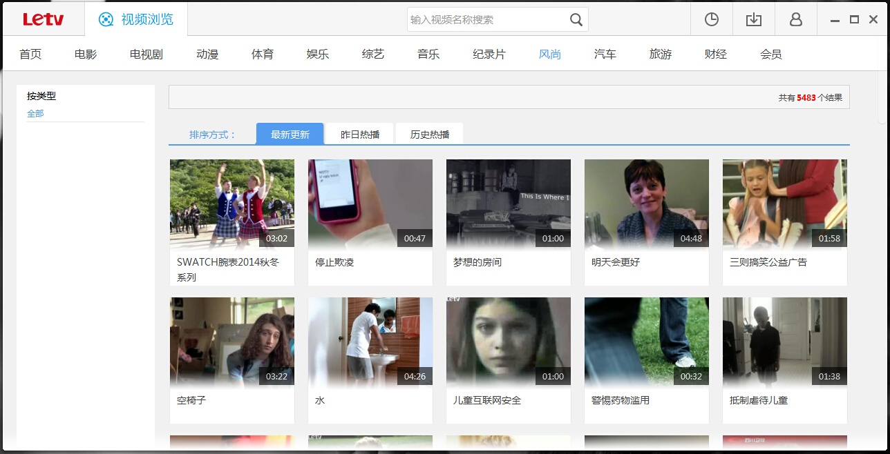Image resolution: width=890 pixels, height=454 pixels.
Task: Click the search magnifier icon
Action: [x=576, y=19]
